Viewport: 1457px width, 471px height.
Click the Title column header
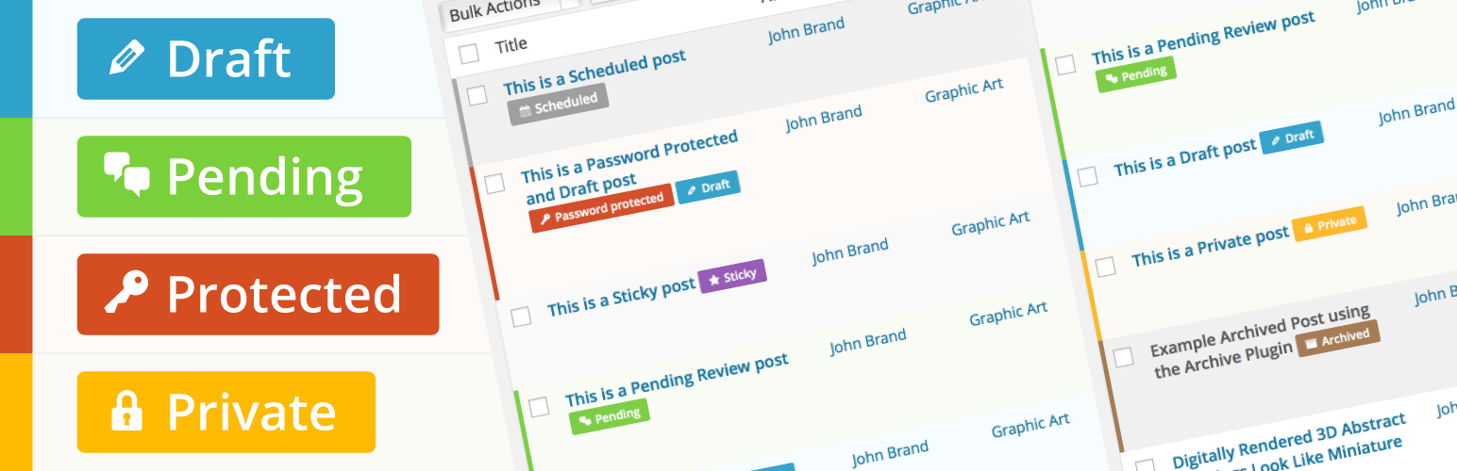tap(511, 44)
